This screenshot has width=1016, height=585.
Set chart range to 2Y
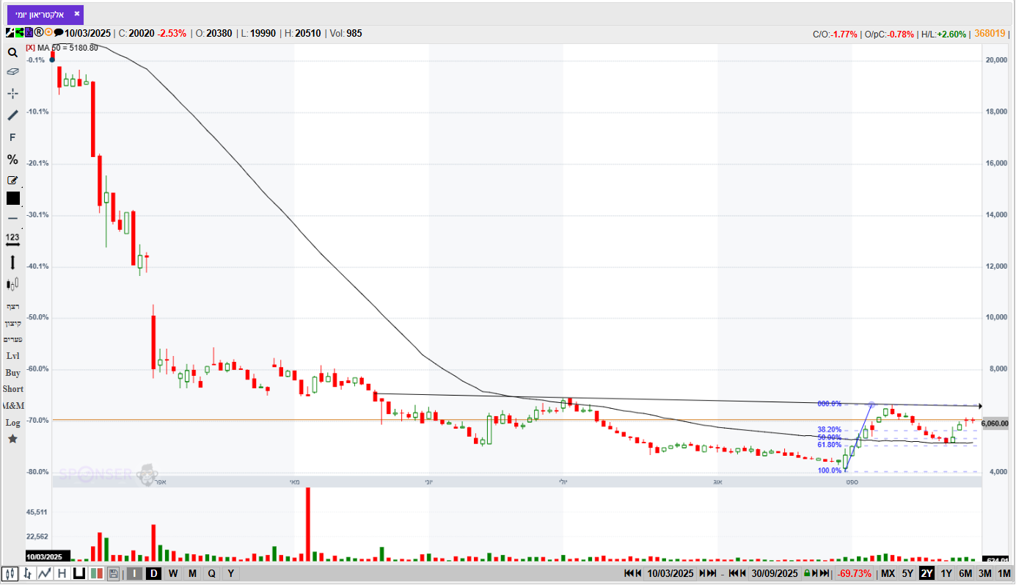point(927,573)
